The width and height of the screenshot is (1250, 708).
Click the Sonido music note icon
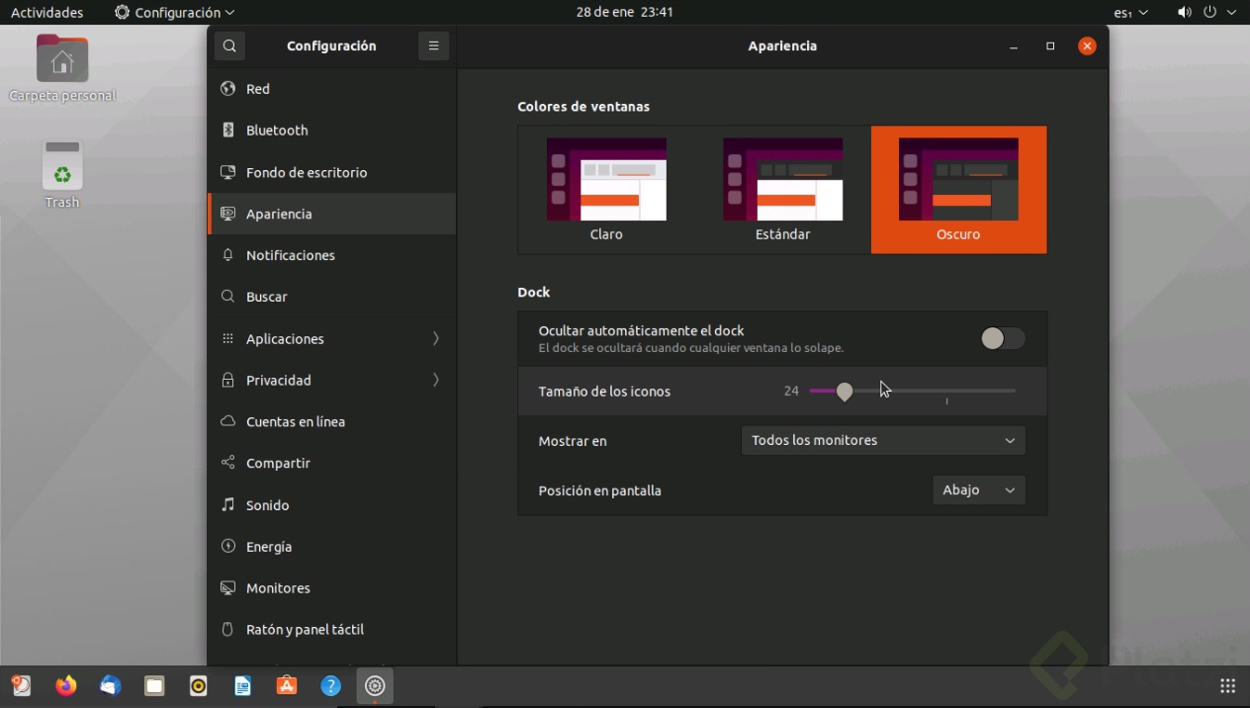point(227,505)
